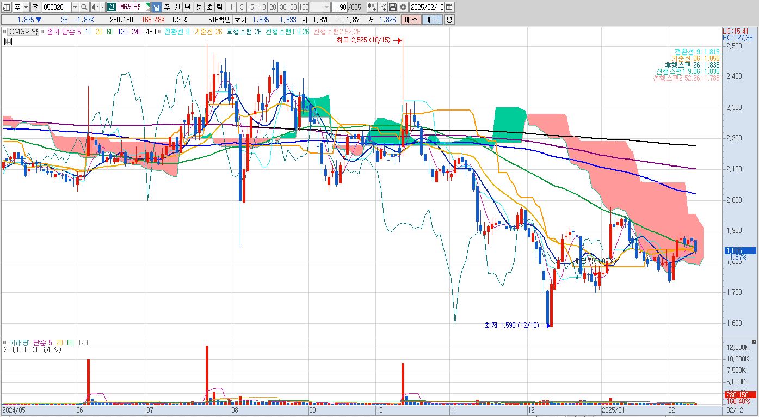Toggle the chart grid icon below CMG제약 label
The image size is (759, 417).
pyautogui.click(x=8, y=41)
